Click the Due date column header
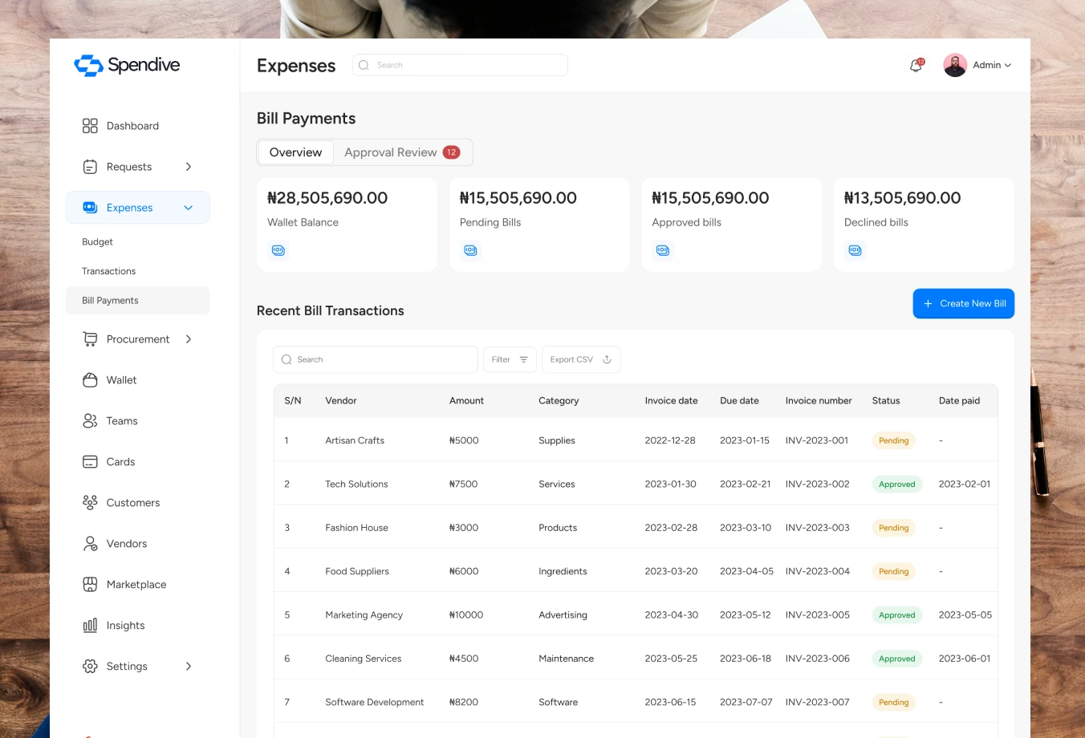The height and width of the screenshot is (738, 1085). coord(739,400)
